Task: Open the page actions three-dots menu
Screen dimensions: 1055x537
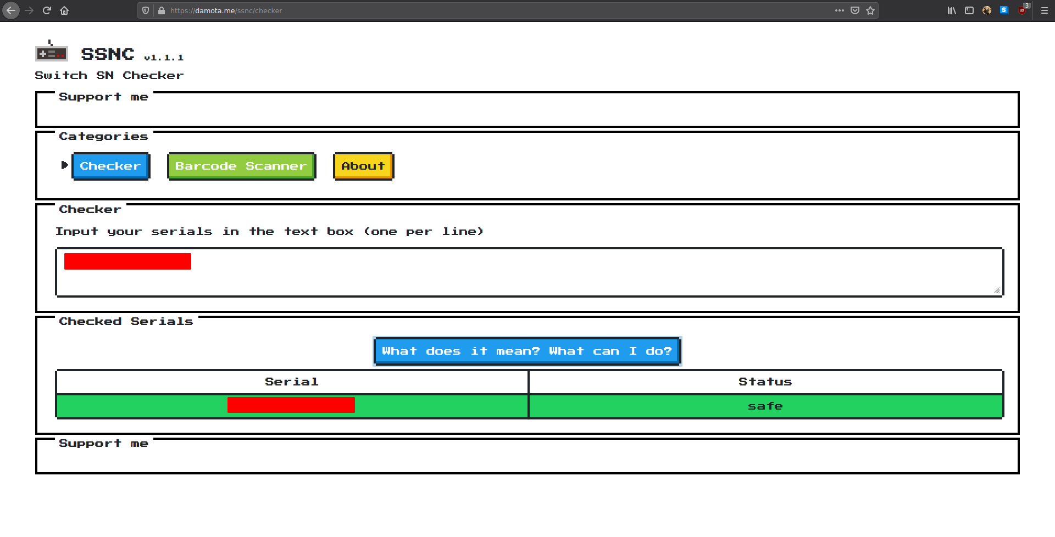Action: pyautogui.click(x=839, y=10)
